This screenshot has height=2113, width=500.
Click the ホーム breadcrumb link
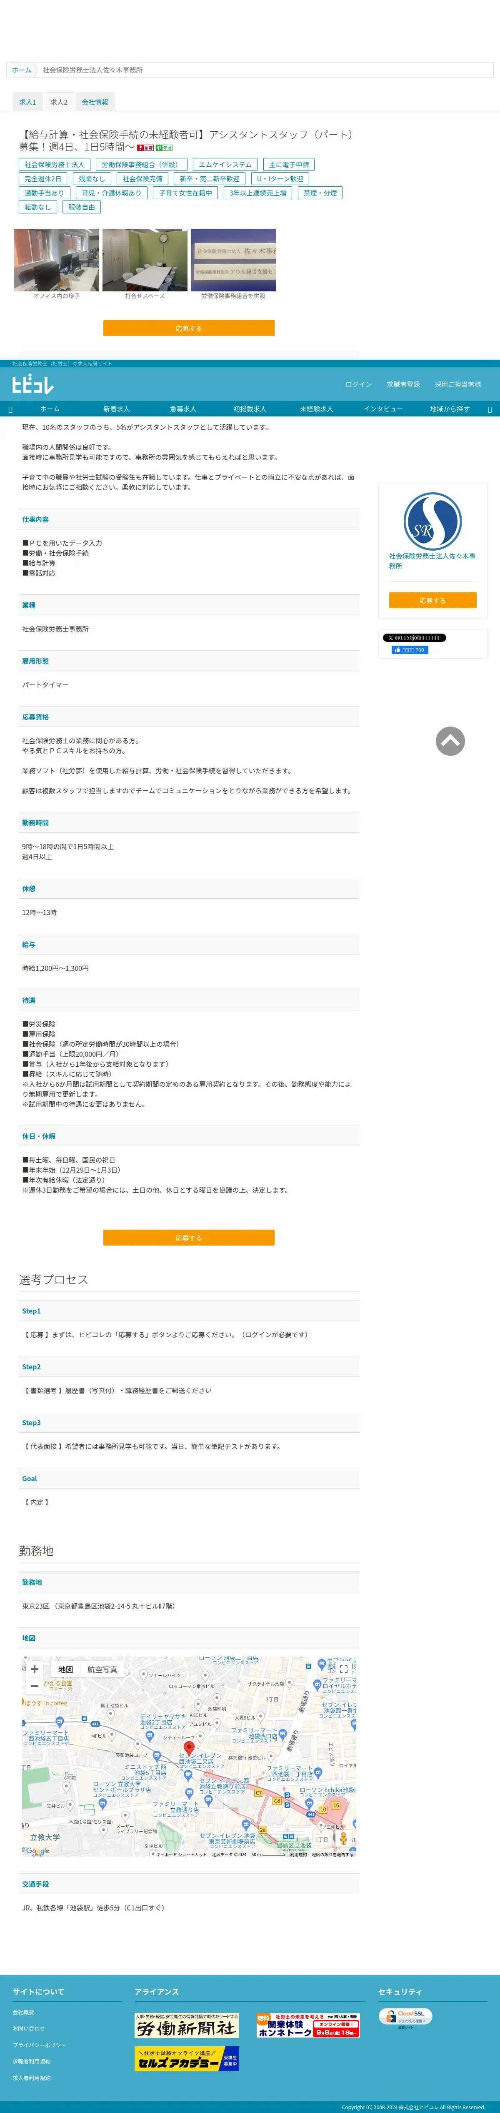pos(21,70)
